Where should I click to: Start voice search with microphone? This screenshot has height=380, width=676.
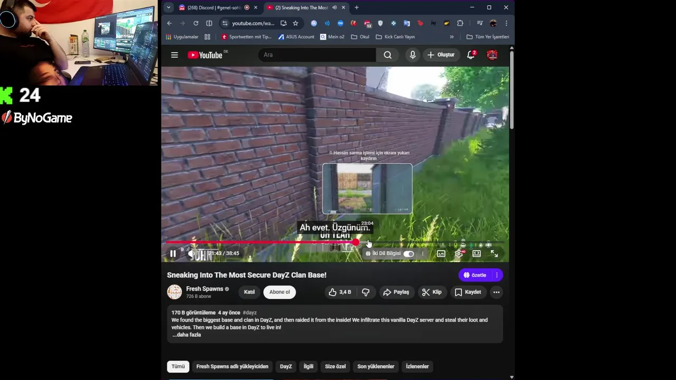(412, 55)
